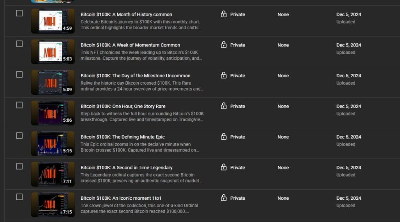Click the lock icon for A Second in Time Legendary
Viewport: 400px width, 222px height.
(224, 167)
